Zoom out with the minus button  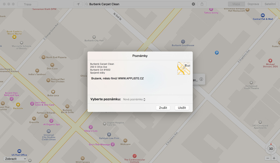[x=267, y=158]
